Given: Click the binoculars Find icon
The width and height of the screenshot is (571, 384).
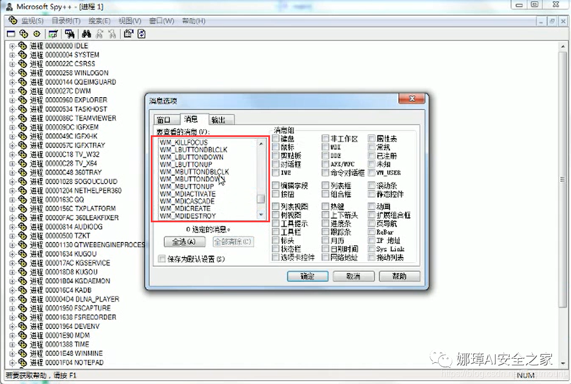Looking at the screenshot, I should (86, 34).
